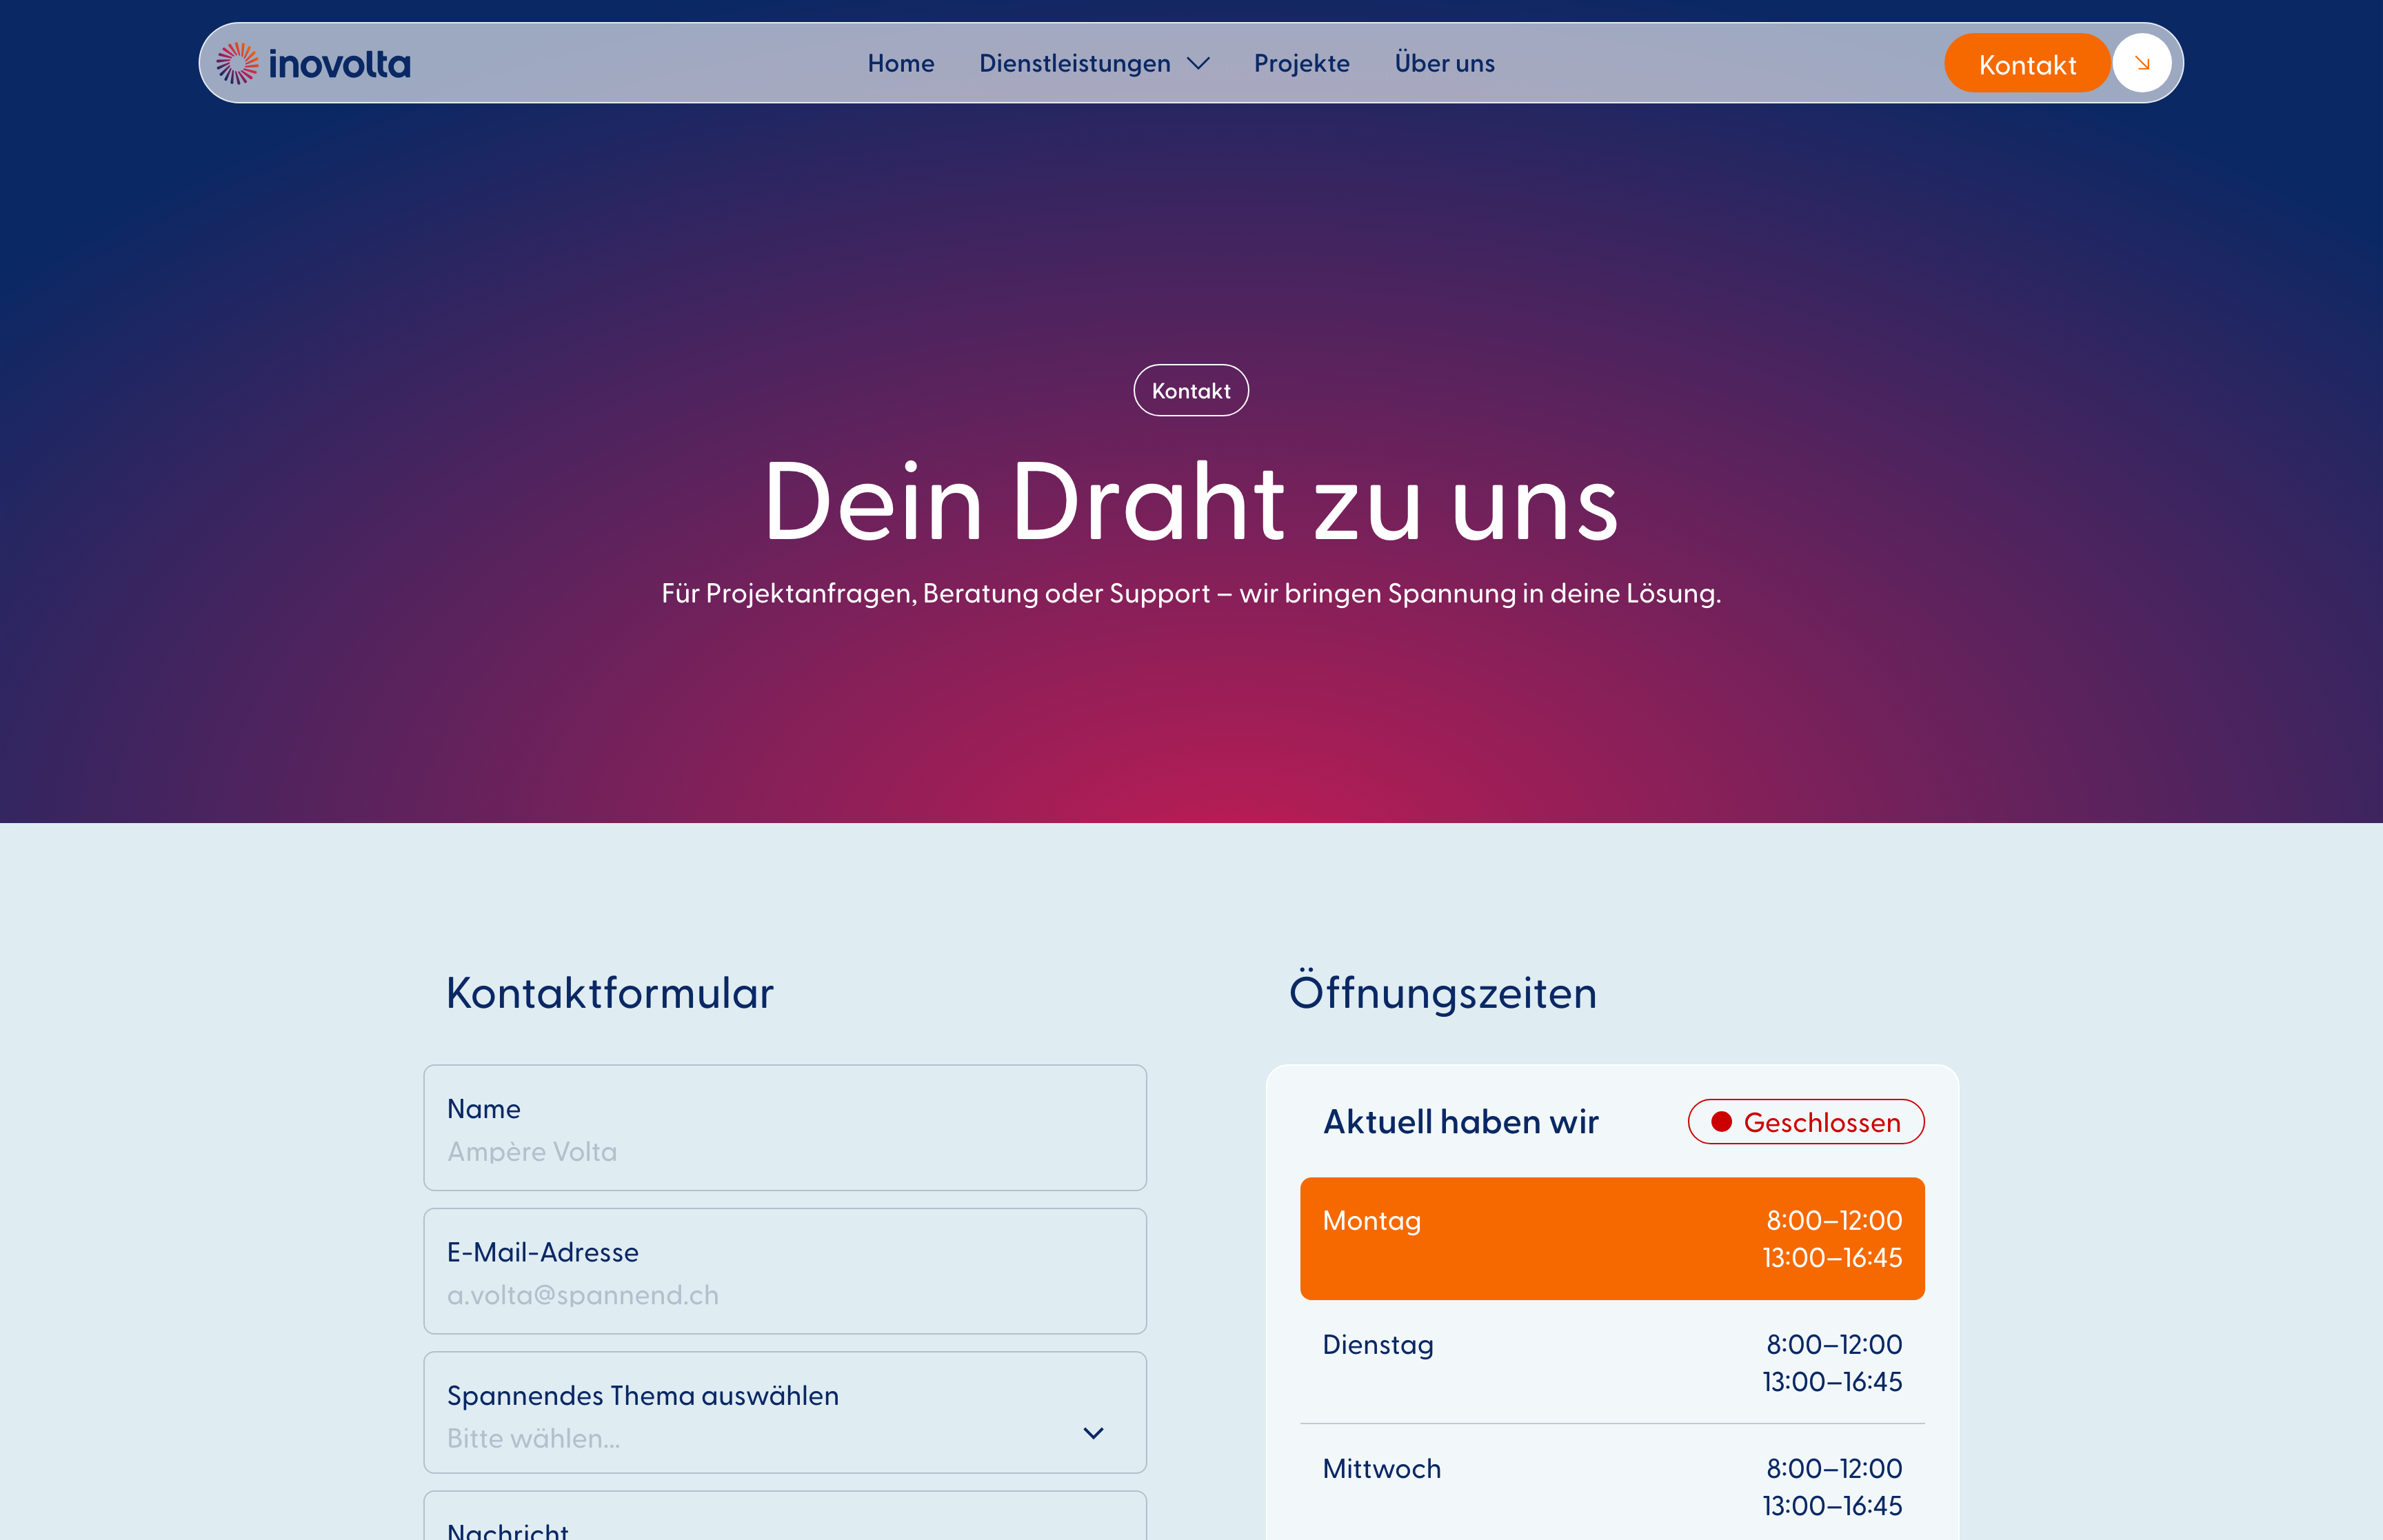The width and height of the screenshot is (2383, 1540).
Task: Open the Über uns page
Action: 1444,63
